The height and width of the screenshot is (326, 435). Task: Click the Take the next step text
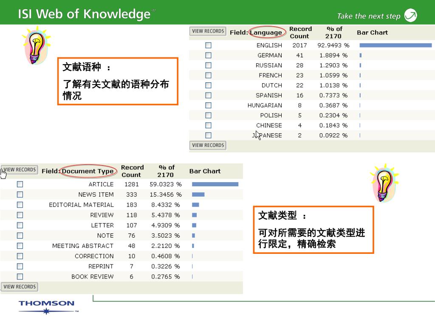point(369,16)
